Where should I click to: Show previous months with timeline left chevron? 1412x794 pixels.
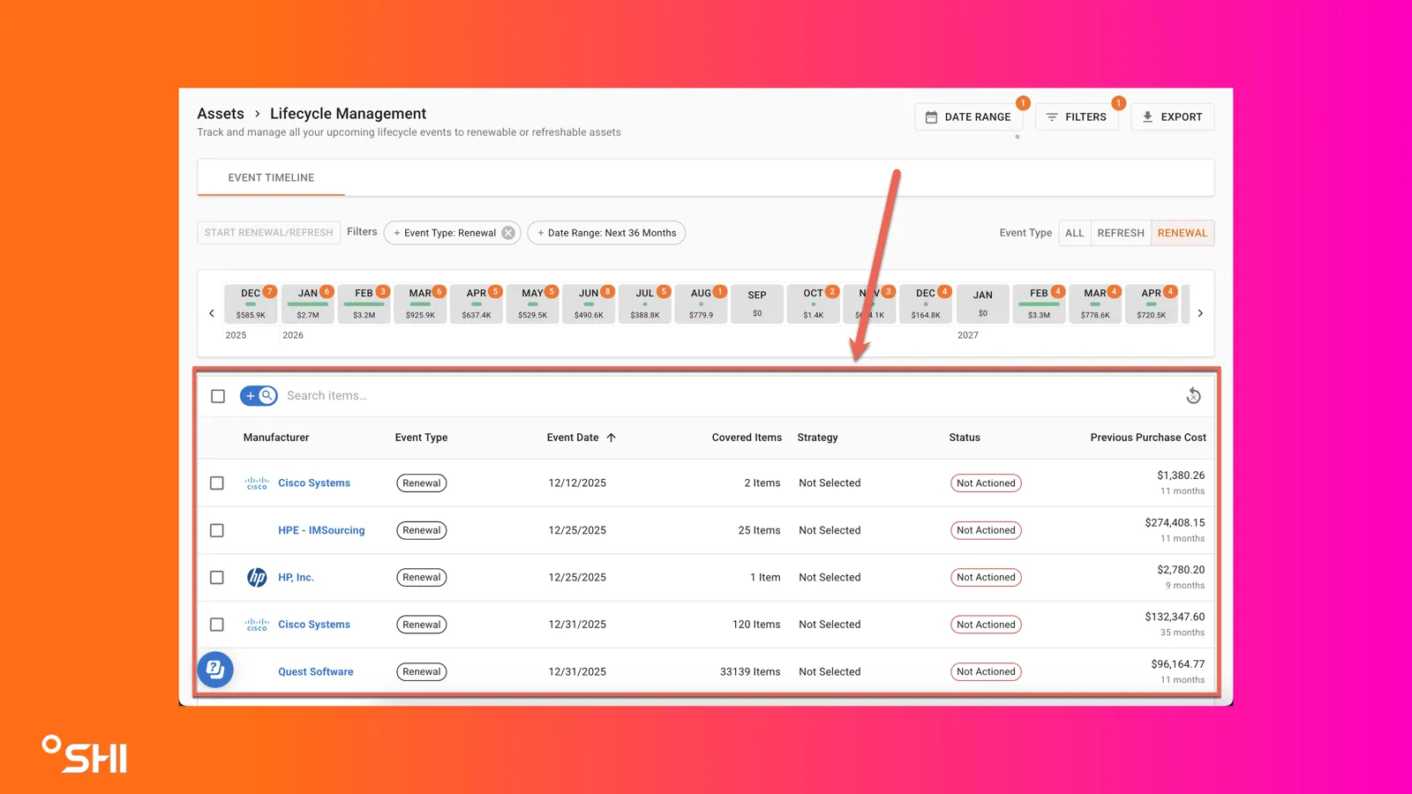(212, 313)
